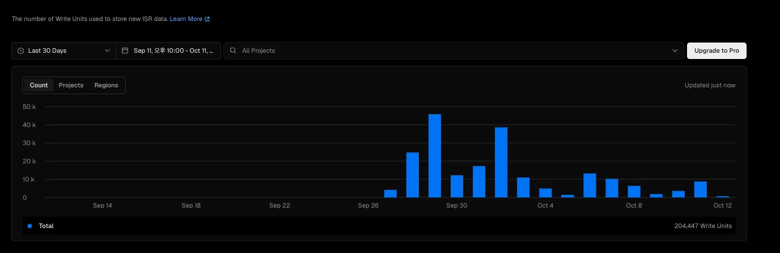Click the external link icon beside Learn More
The image size is (780, 253).
207,19
